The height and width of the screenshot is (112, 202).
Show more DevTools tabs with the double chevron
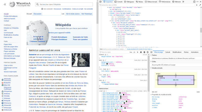coord(183,2)
